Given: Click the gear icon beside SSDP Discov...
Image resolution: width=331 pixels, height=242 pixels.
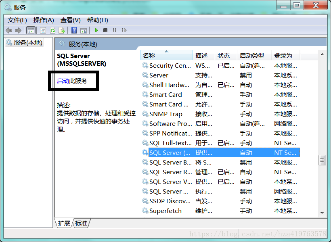Looking at the screenshot, I should pos(145,201).
